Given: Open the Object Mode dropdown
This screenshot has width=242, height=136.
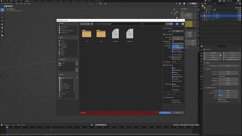Looking at the screenshot, I should pos(9,3).
